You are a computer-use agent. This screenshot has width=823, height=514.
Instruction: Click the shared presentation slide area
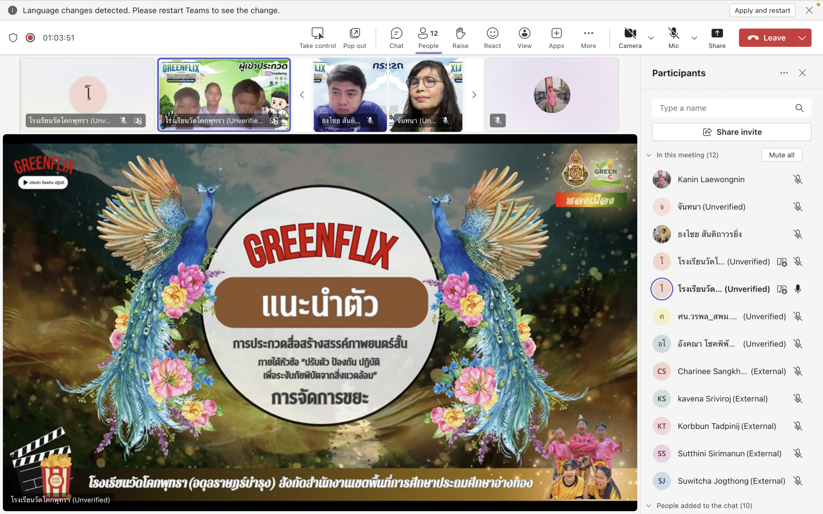[320, 322]
